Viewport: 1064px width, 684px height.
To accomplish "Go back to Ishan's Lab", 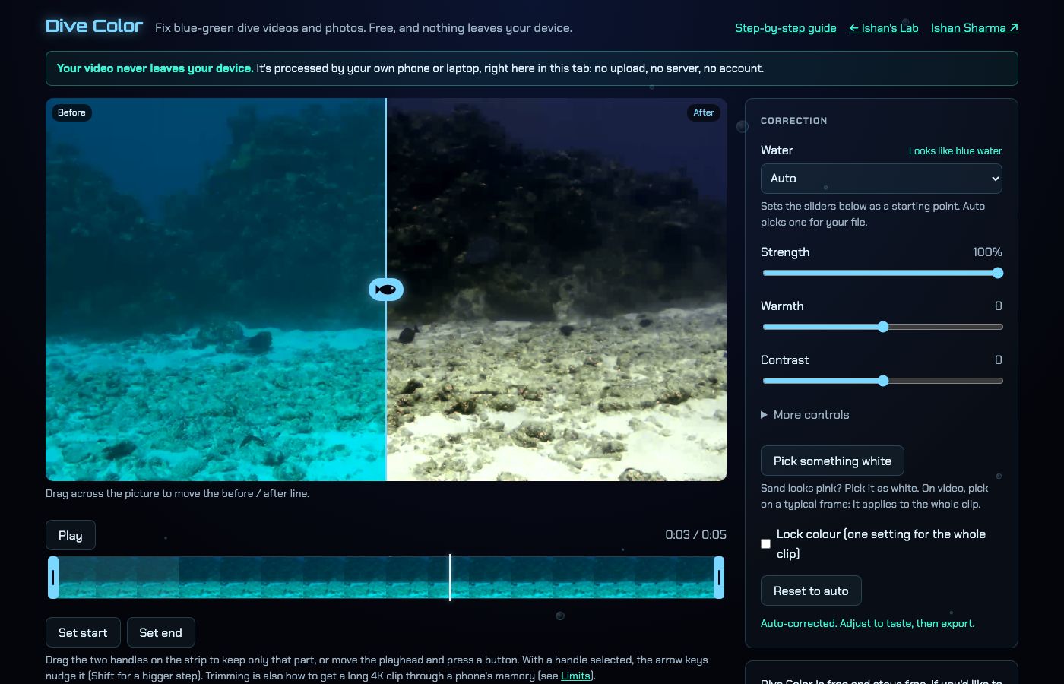I will [884, 28].
